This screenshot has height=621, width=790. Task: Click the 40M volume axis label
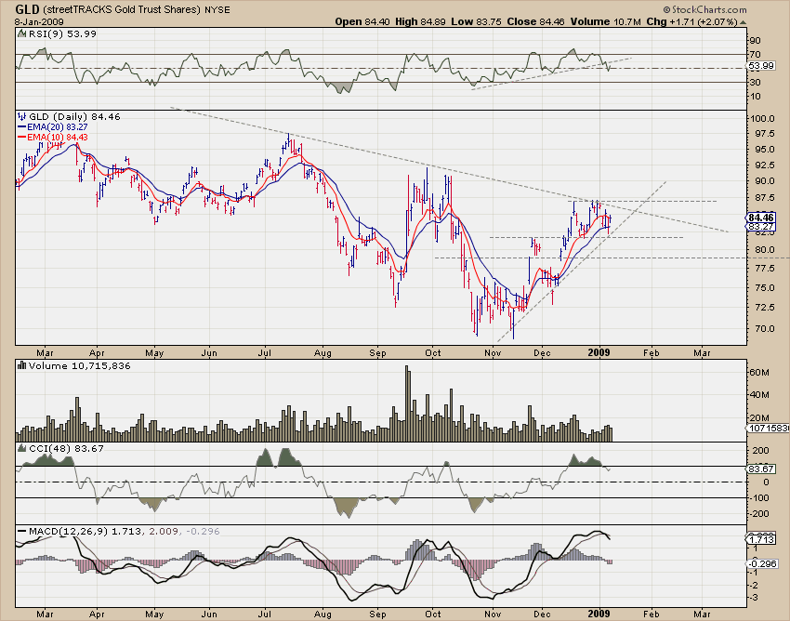[759, 395]
